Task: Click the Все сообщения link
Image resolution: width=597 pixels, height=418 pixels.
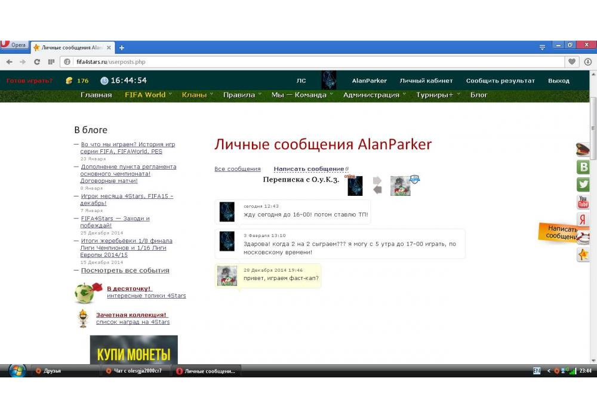Action: click(x=238, y=169)
